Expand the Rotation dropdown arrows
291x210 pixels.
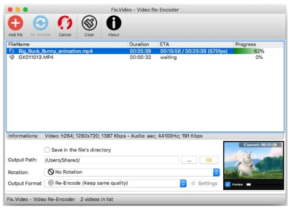[x=216, y=172]
